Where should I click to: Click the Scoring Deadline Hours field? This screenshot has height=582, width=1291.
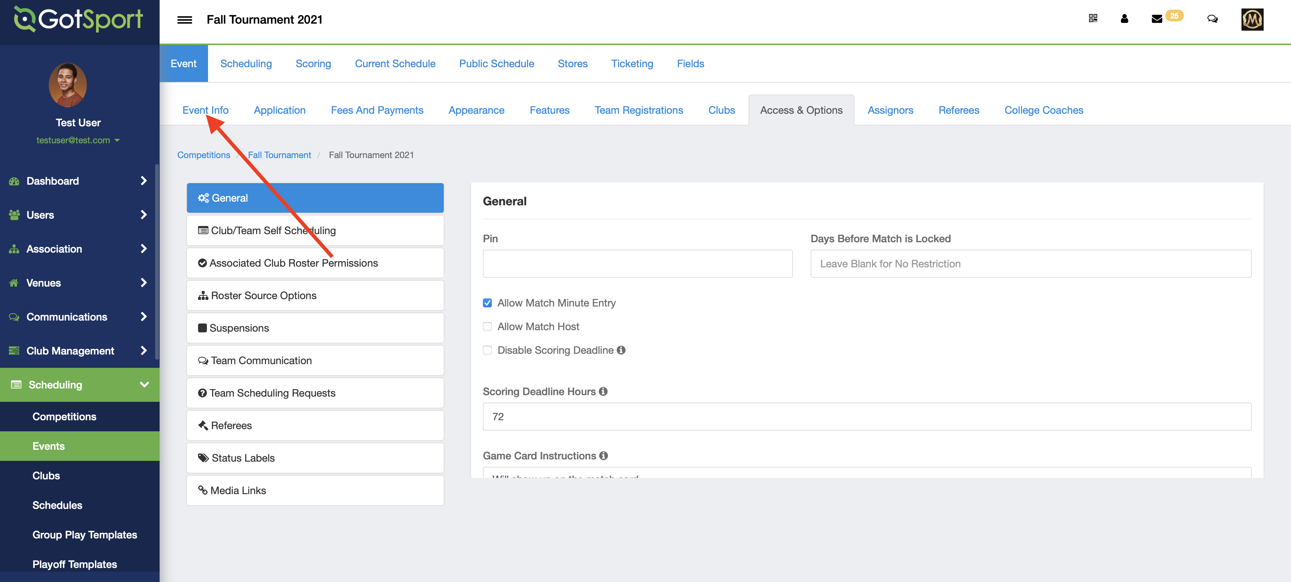pyautogui.click(x=866, y=416)
